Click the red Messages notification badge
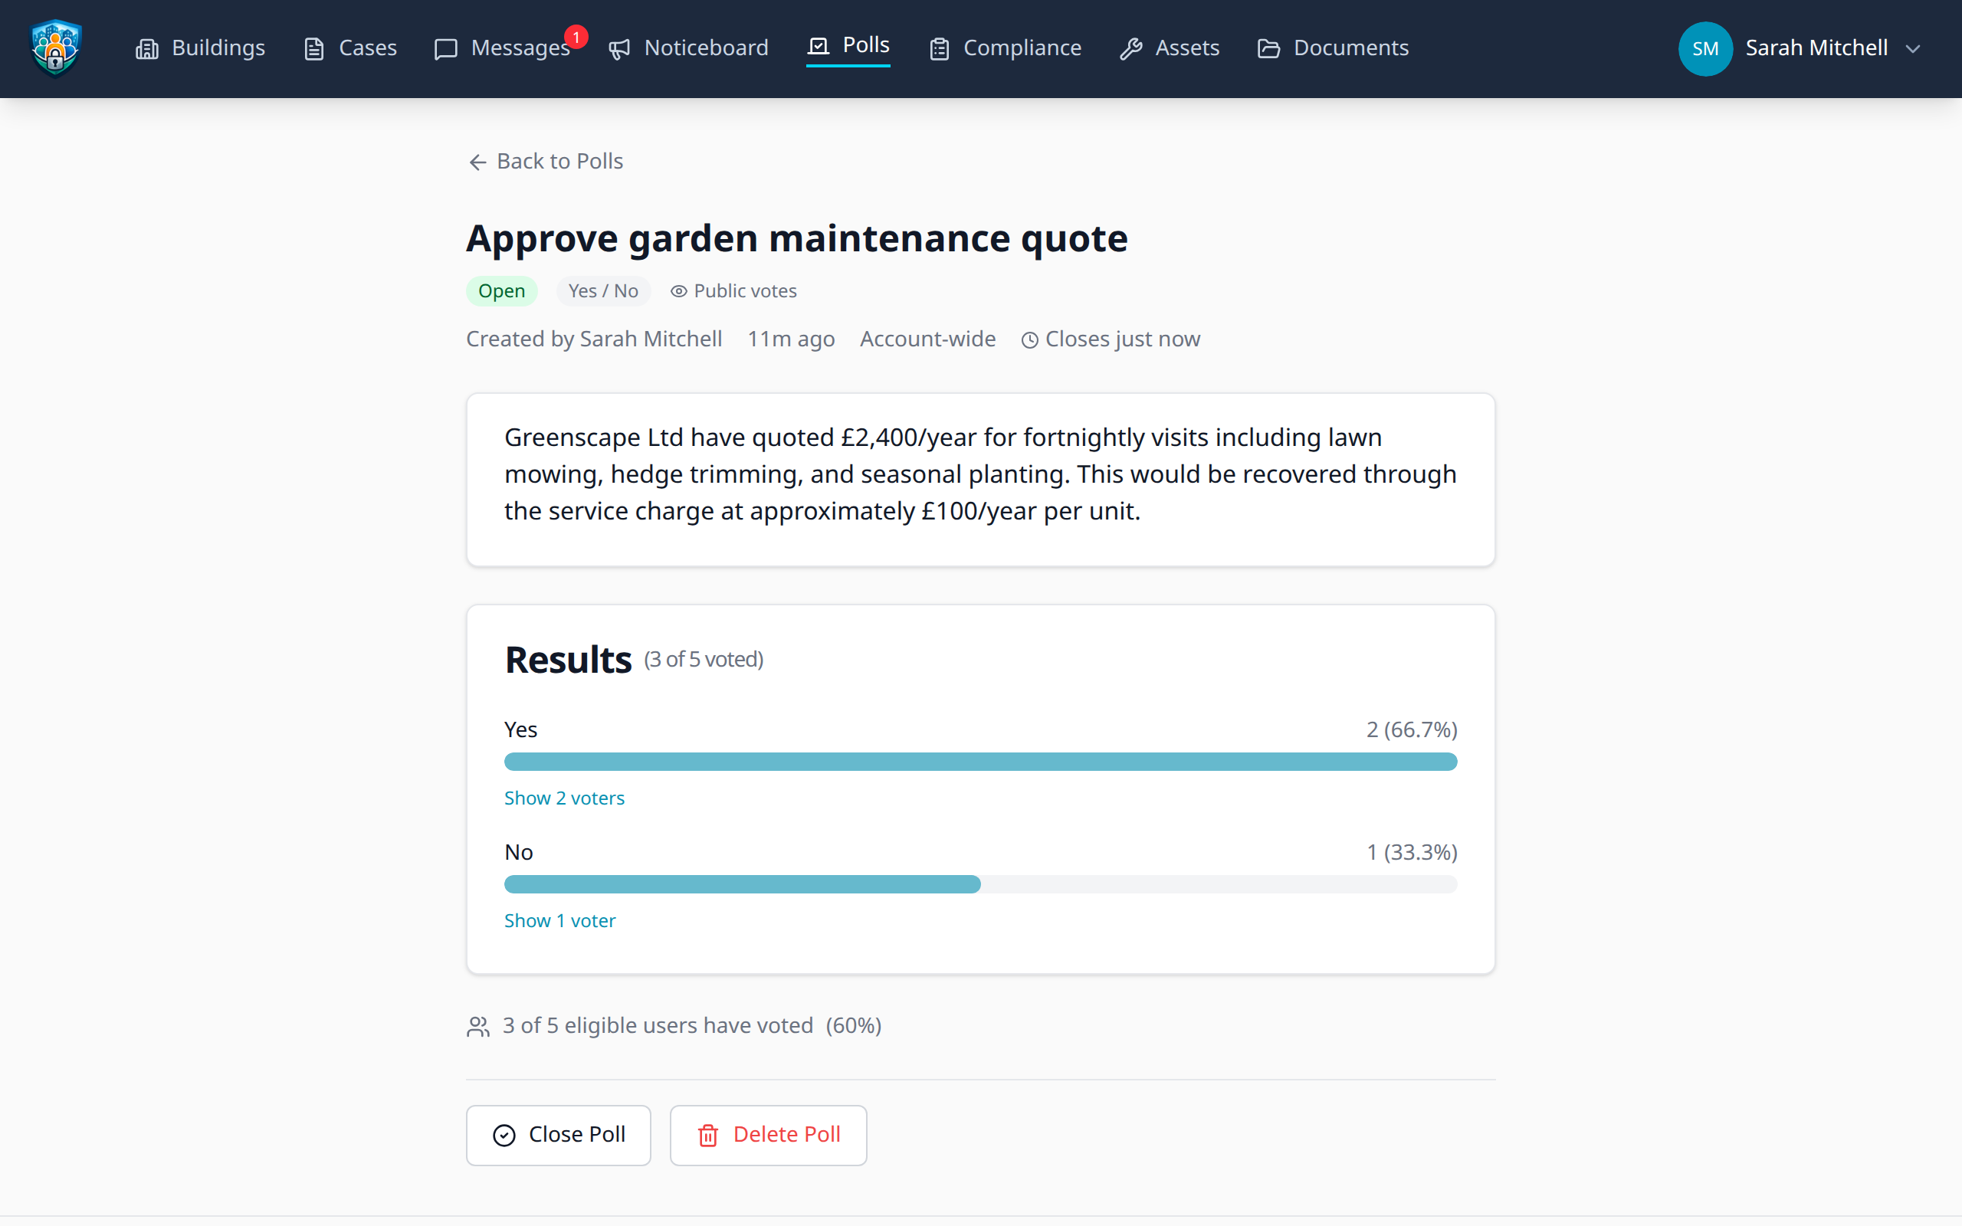 [576, 38]
